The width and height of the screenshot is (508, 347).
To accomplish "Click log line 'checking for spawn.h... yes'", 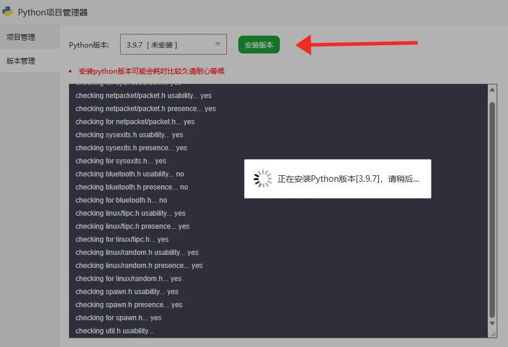I will [x=119, y=318].
